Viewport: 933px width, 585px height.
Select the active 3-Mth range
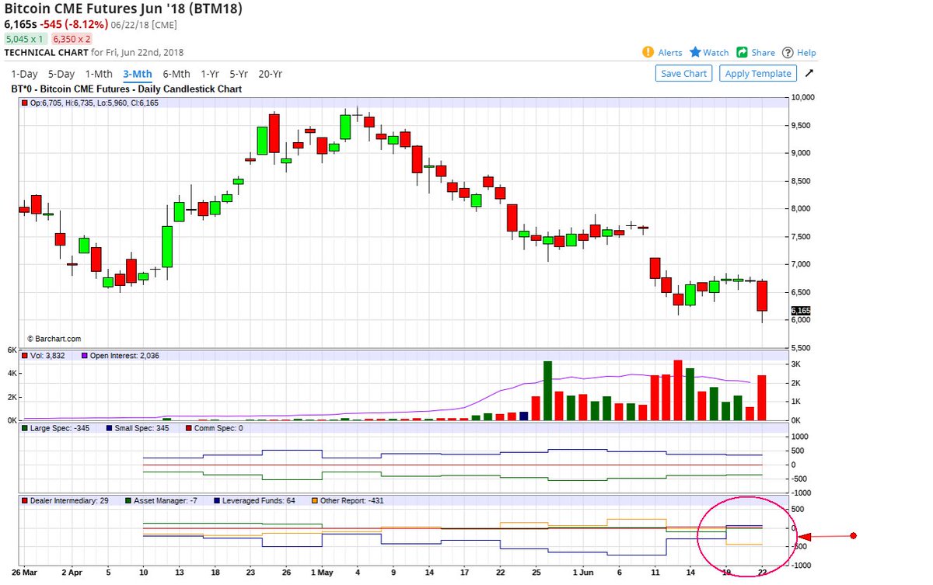pyautogui.click(x=138, y=74)
